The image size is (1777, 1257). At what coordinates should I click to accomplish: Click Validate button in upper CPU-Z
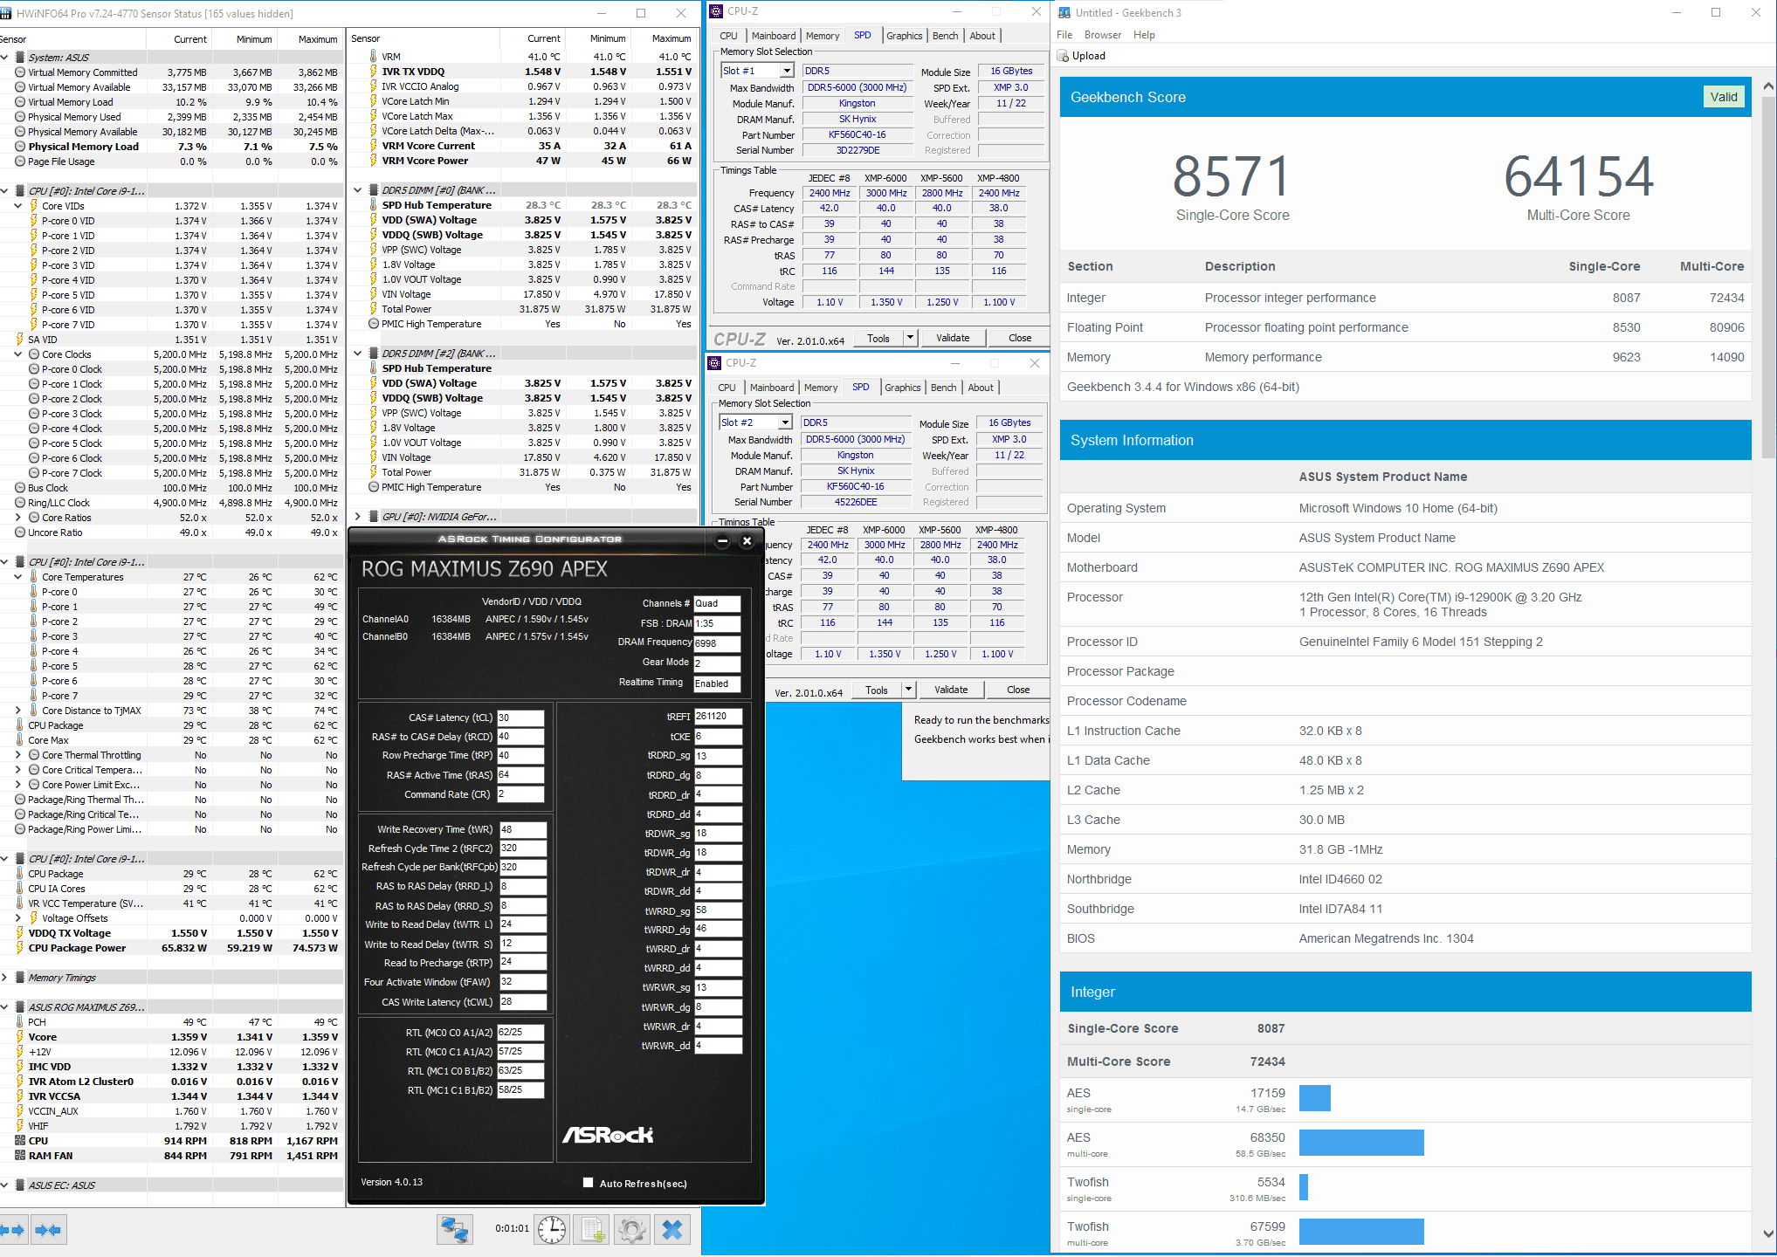point(953,338)
